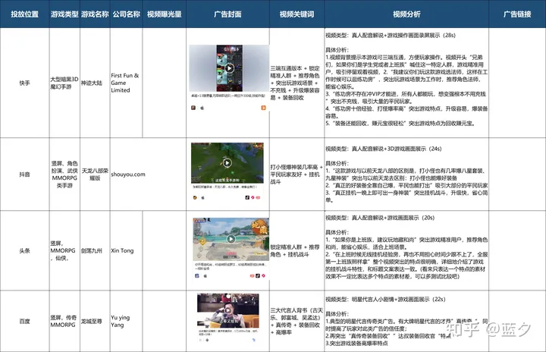The image size is (546, 352).
Task: Click the Apple icon under 神迹大陆 ad
Action: pyautogui.click(x=202, y=108)
